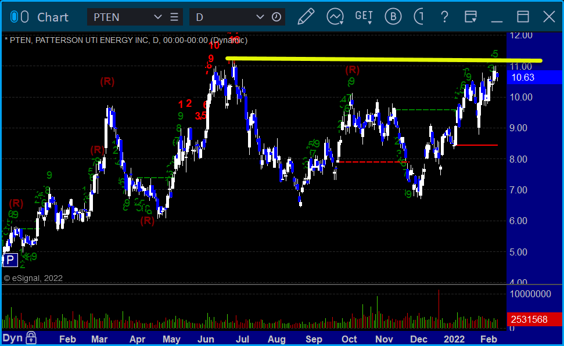The image size is (564, 346).
Task: Click the outlined interval-link icon beside Chart
Action: pyautogui.click(x=24, y=16)
